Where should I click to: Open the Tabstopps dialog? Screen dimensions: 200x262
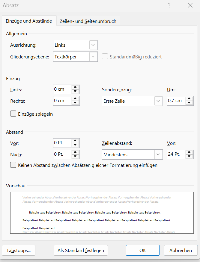[19, 250]
